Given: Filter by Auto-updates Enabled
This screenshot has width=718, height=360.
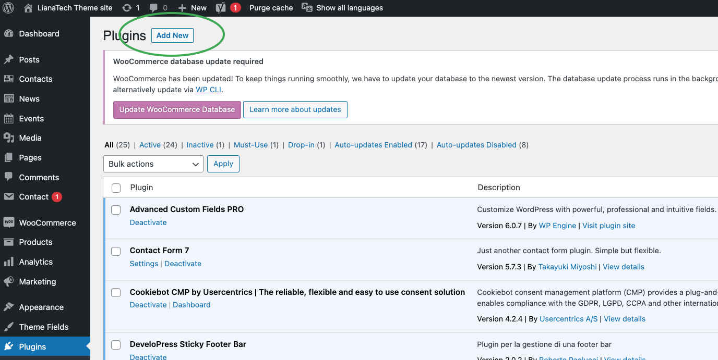Looking at the screenshot, I should (x=374, y=145).
